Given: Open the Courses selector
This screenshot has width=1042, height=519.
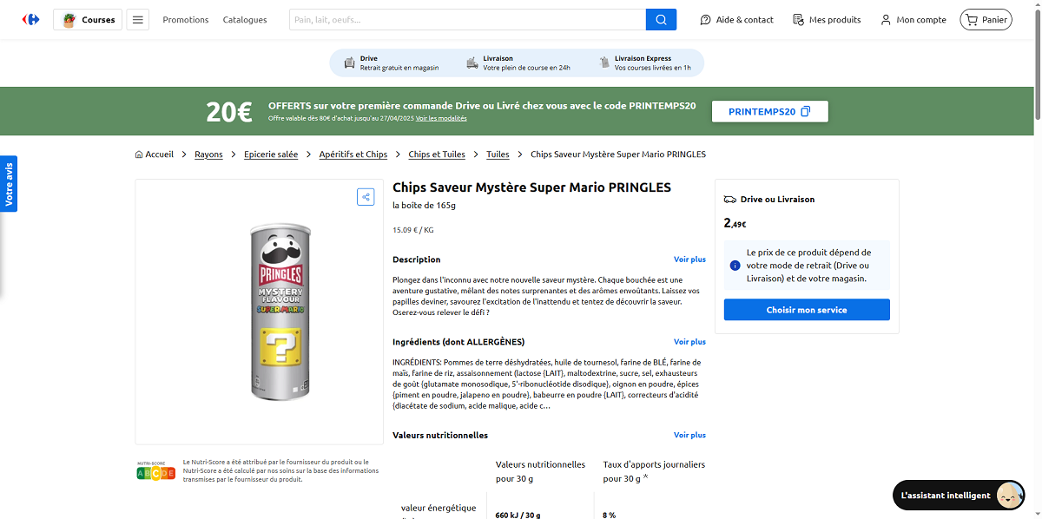Looking at the screenshot, I should point(89,19).
